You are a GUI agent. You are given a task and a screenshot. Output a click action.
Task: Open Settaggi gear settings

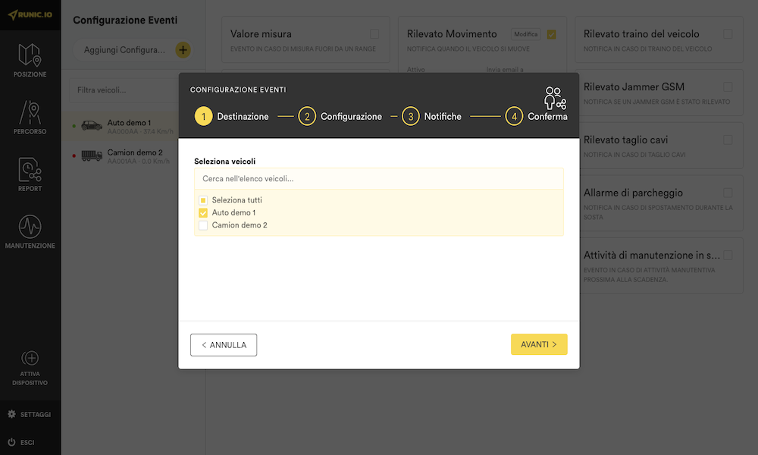click(11, 414)
